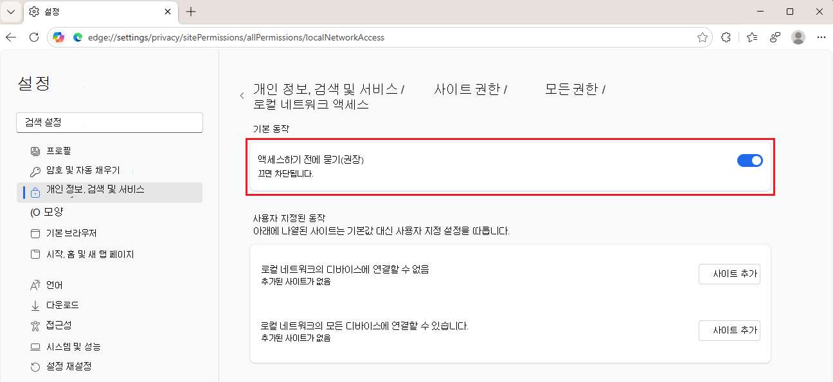
Task: Refresh the page
Action: [34, 37]
